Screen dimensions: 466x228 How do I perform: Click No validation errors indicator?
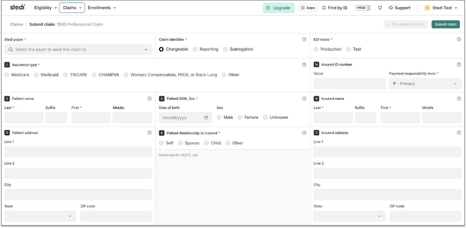point(406,24)
